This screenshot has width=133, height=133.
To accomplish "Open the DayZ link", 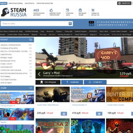I will [43, 31].
